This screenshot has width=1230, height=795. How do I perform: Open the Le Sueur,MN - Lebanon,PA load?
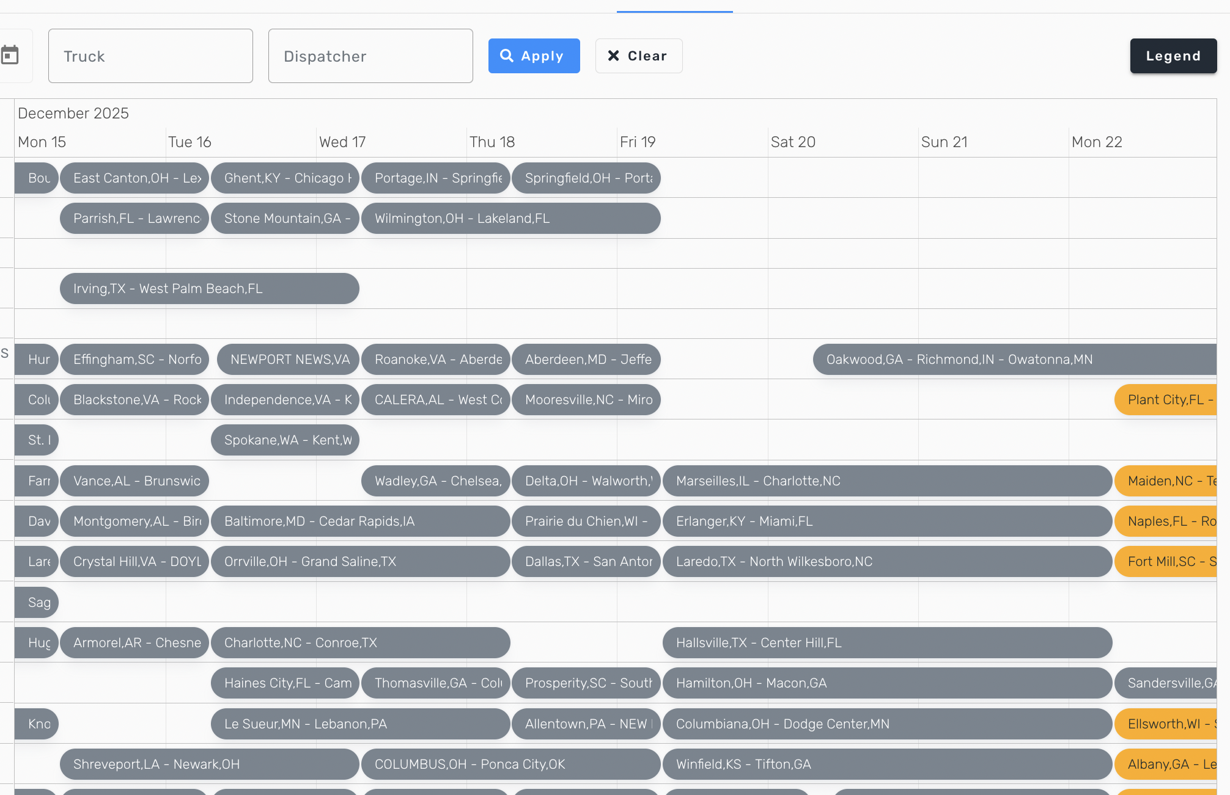(x=360, y=724)
